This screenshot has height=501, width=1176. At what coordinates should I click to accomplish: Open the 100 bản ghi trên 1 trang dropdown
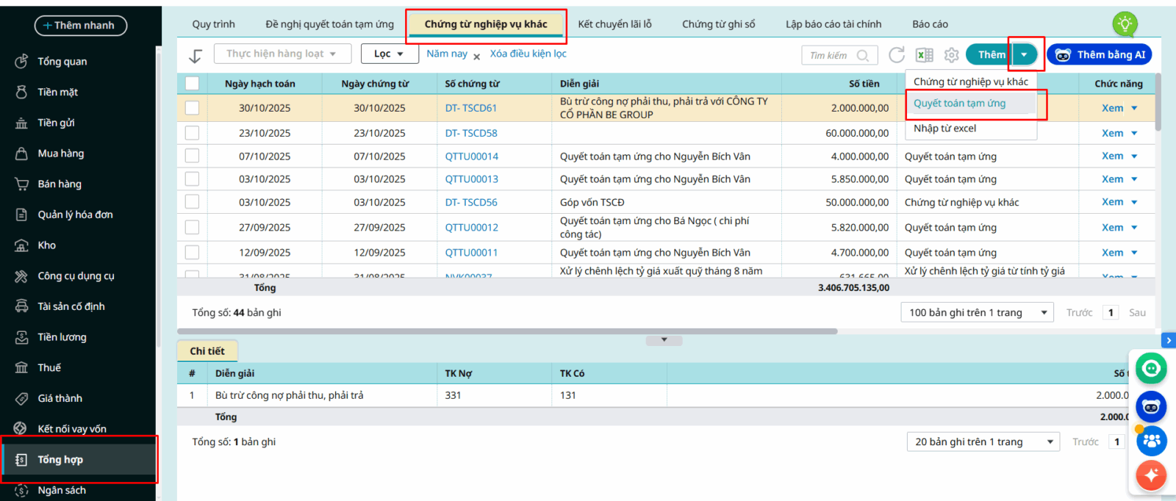point(977,312)
